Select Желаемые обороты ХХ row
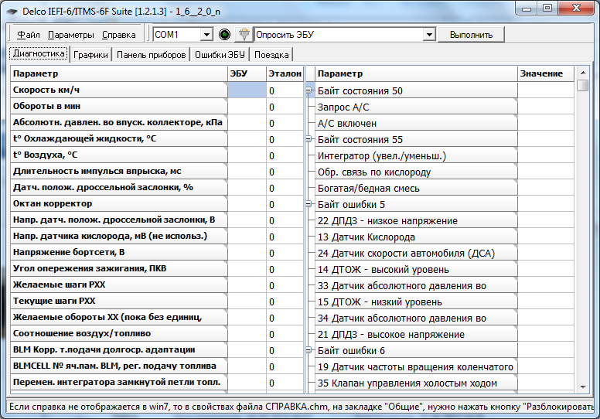Viewport: 600px width, 419px height. tap(119, 317)
